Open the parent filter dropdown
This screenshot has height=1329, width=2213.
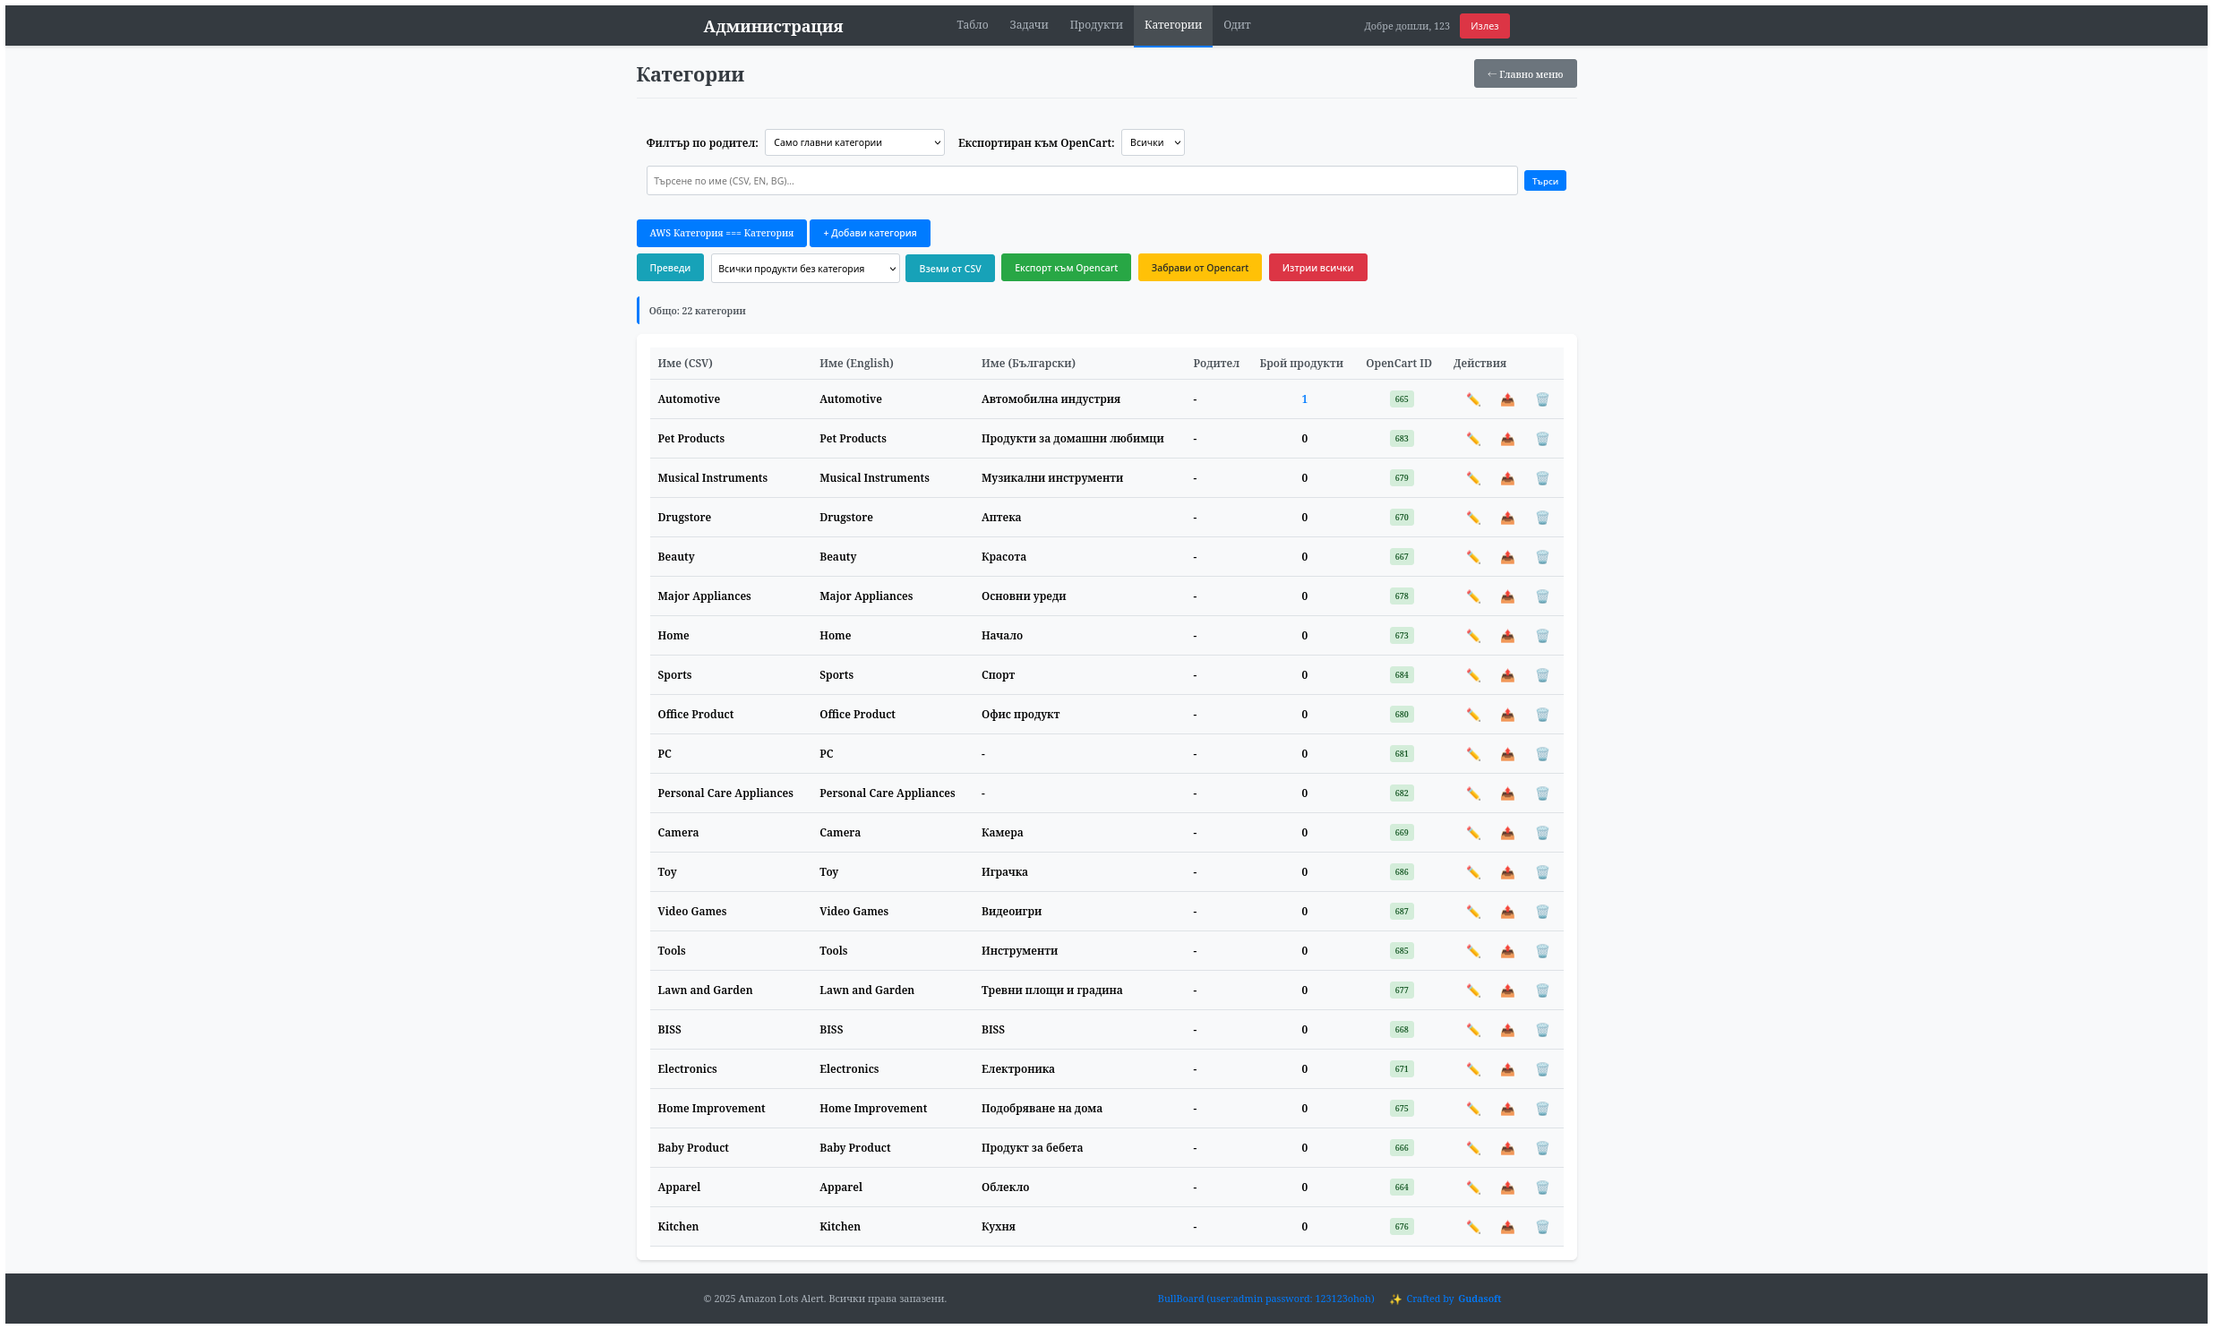tap(853, 142)
